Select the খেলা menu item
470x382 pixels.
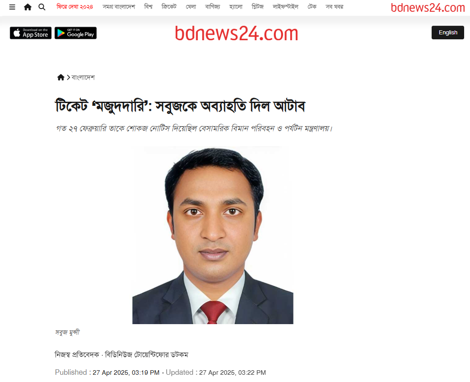point(191,7)
